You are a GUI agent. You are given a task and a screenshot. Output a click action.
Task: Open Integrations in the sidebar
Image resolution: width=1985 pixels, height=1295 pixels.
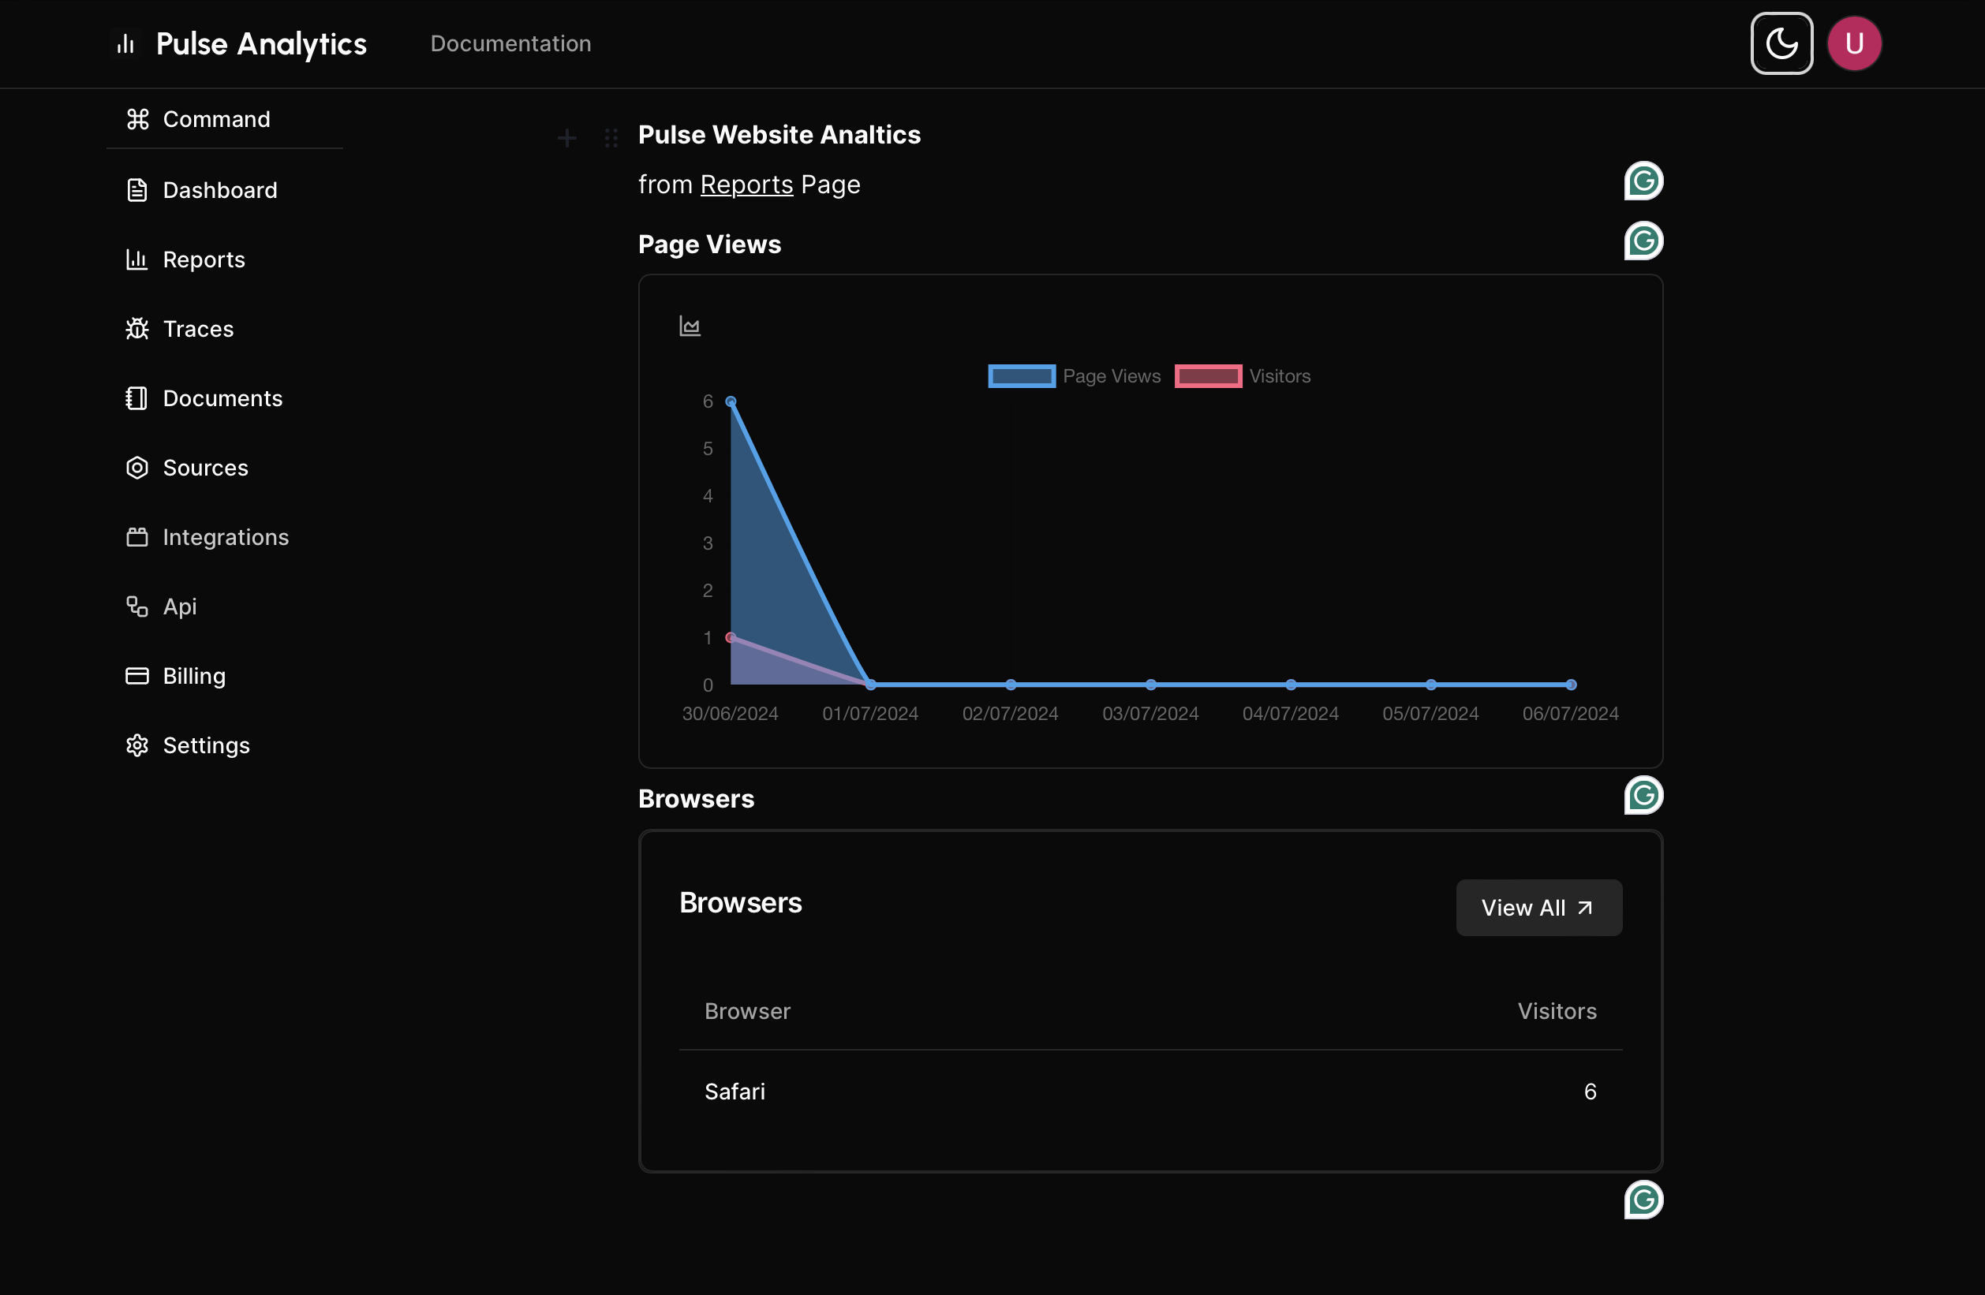[225, 536]
